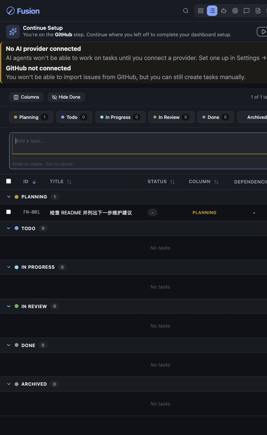This screenshot has width=267, height=435.
Task: Open the Columns button
Action: tap(26, 97)
